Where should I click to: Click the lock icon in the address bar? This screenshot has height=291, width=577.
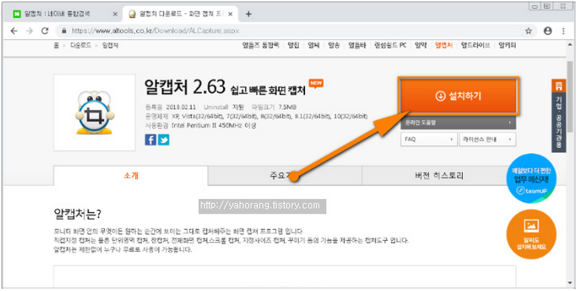pos(64,31)
